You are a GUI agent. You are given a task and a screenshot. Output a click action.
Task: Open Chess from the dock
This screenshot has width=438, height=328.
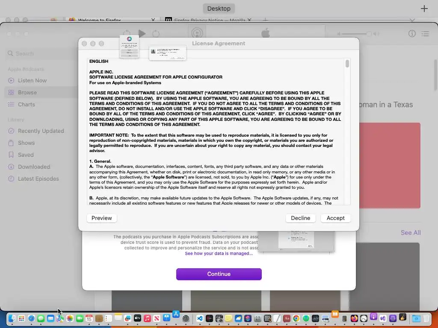[x=267, y=318]
